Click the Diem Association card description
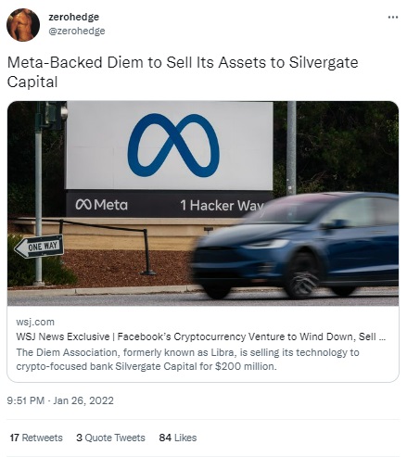The image size is (407, 457). click(187, 360)
